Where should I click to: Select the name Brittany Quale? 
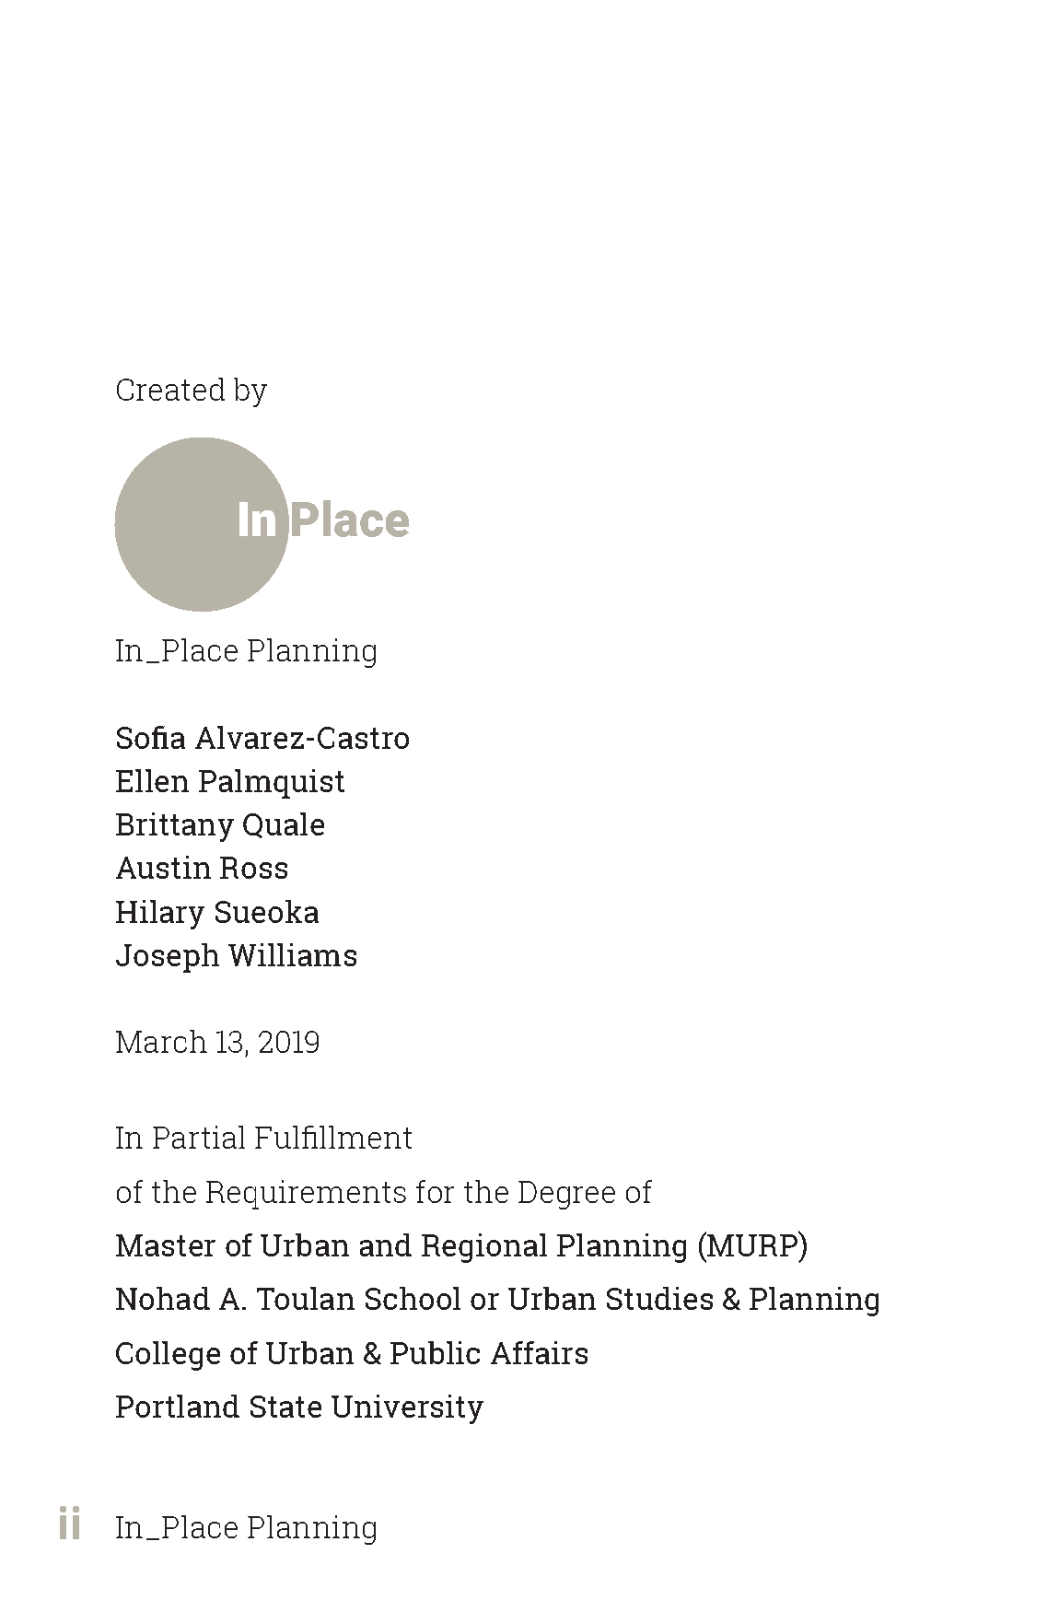tap(220, 825)
